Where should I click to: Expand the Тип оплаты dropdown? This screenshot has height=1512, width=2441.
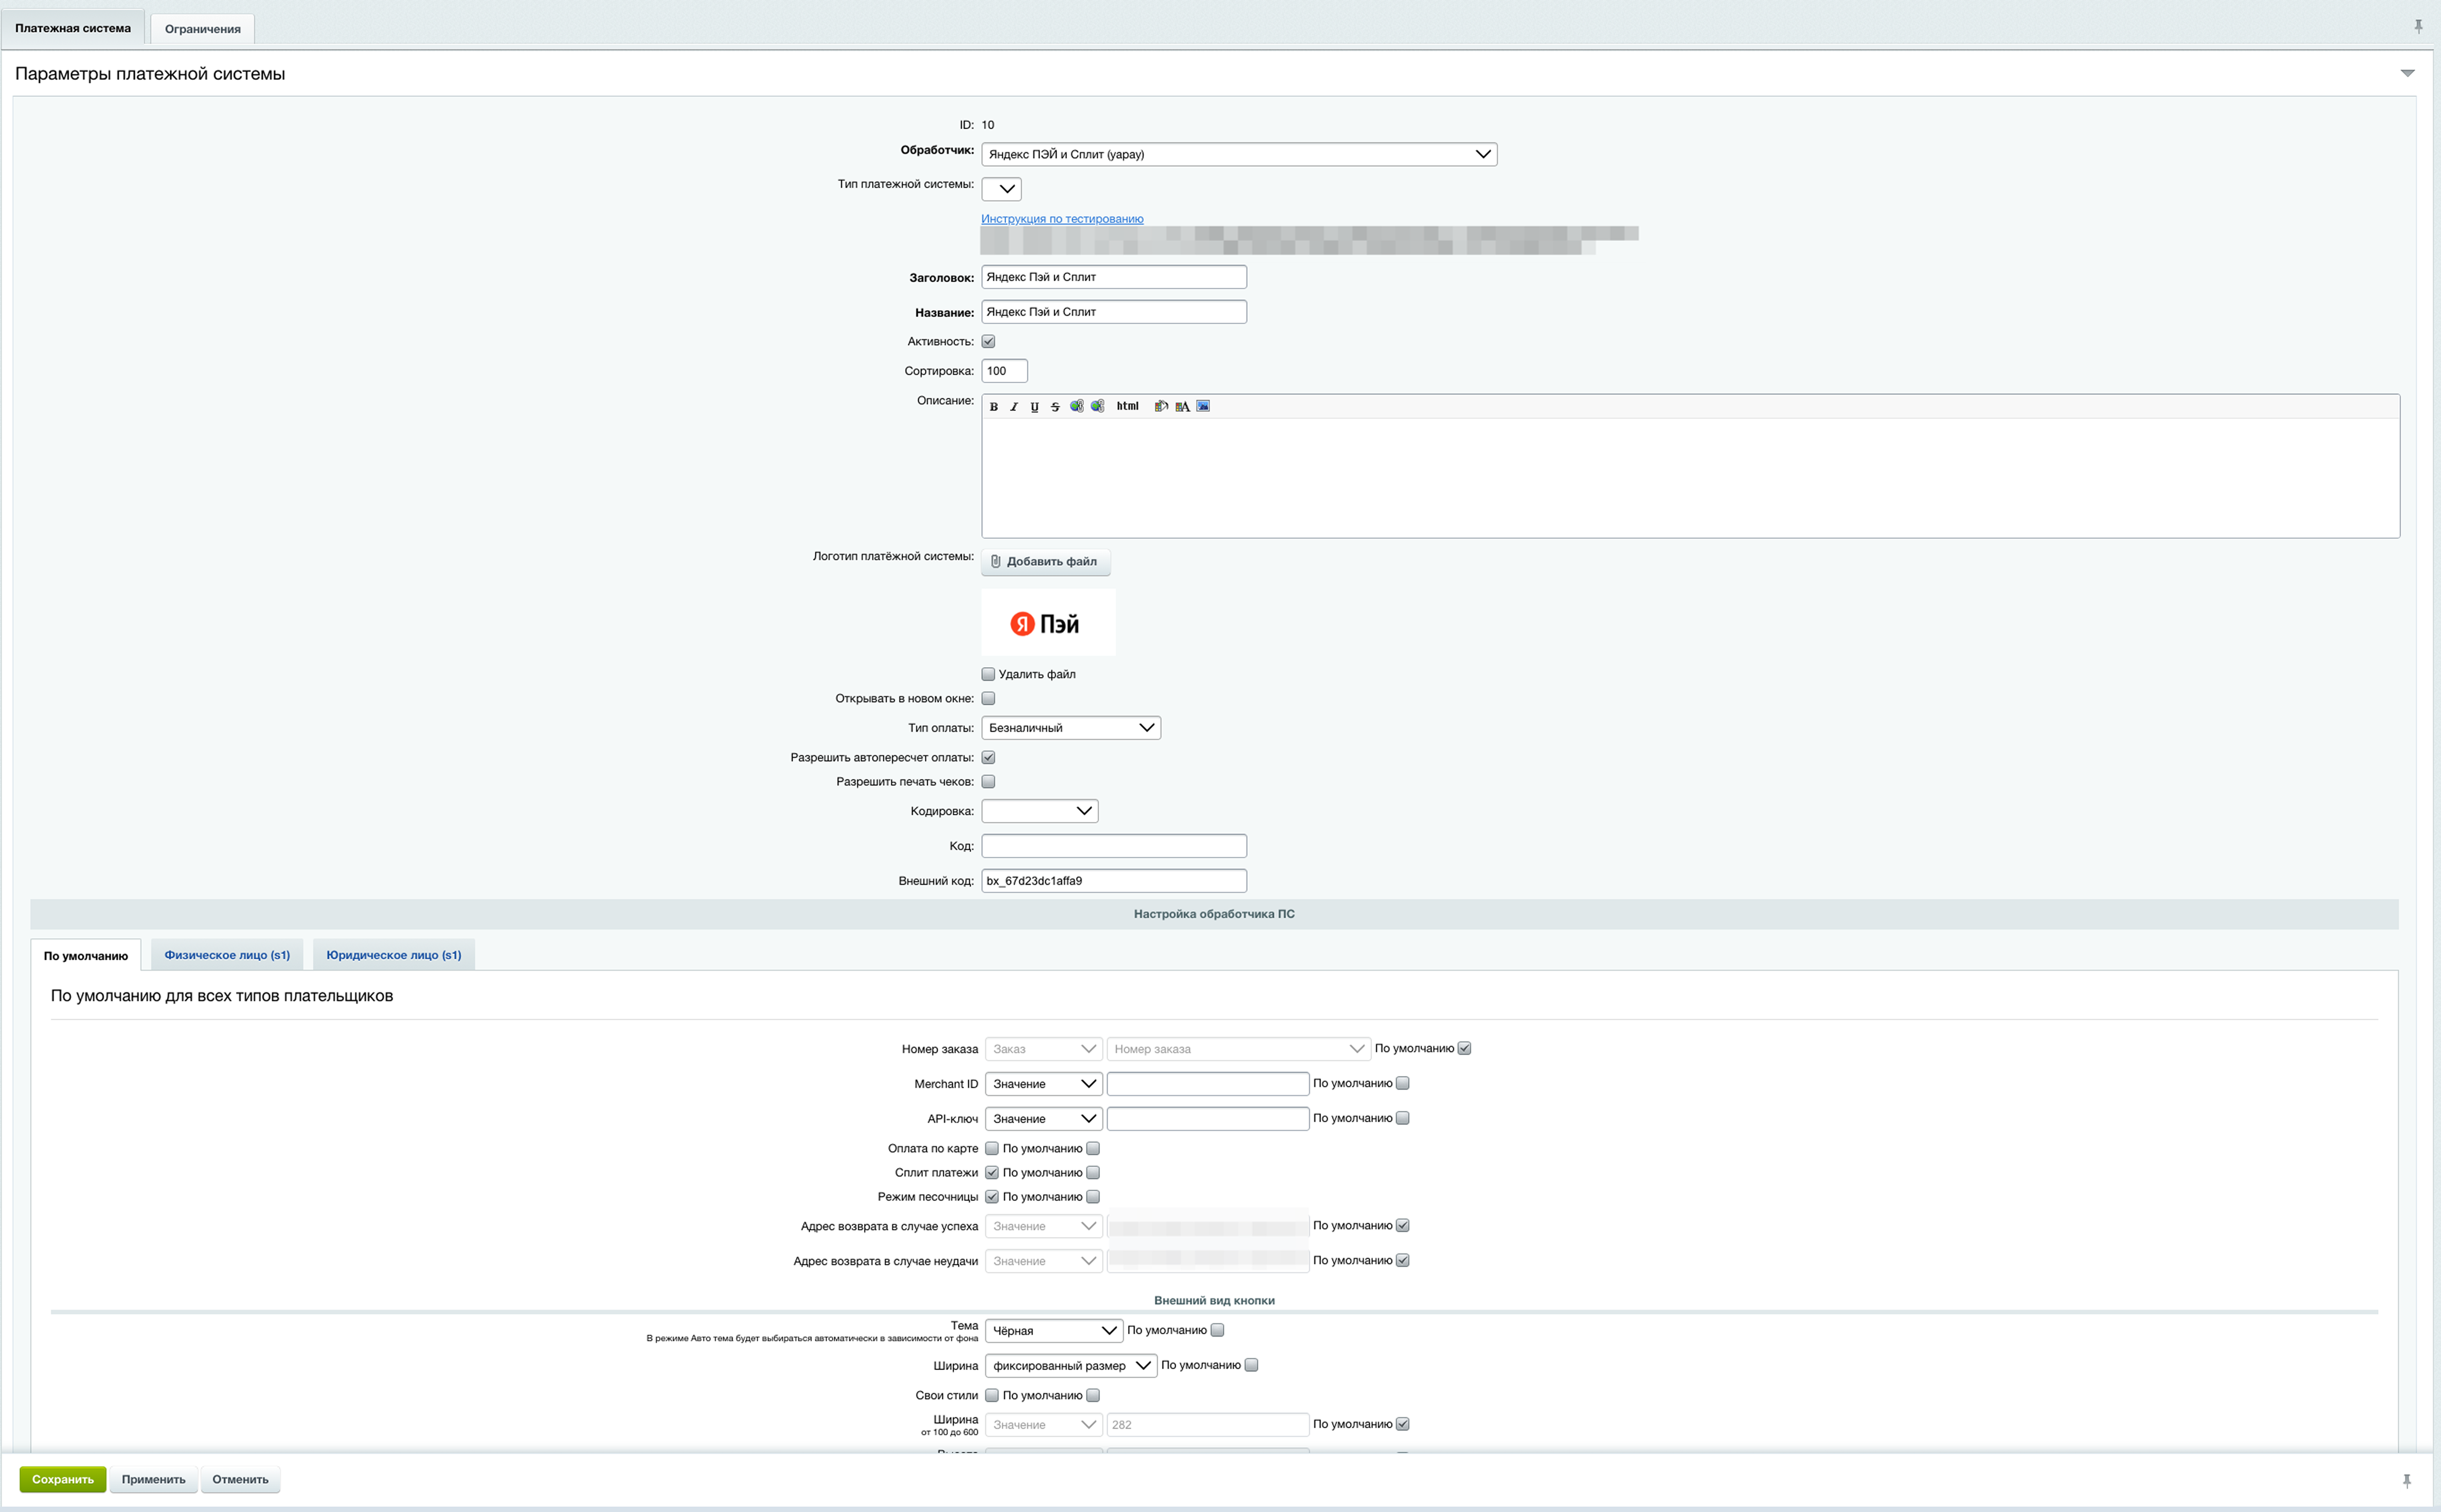point(1070,728)
